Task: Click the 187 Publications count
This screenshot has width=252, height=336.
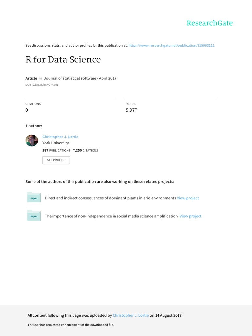Action: (x=56, y=150)
